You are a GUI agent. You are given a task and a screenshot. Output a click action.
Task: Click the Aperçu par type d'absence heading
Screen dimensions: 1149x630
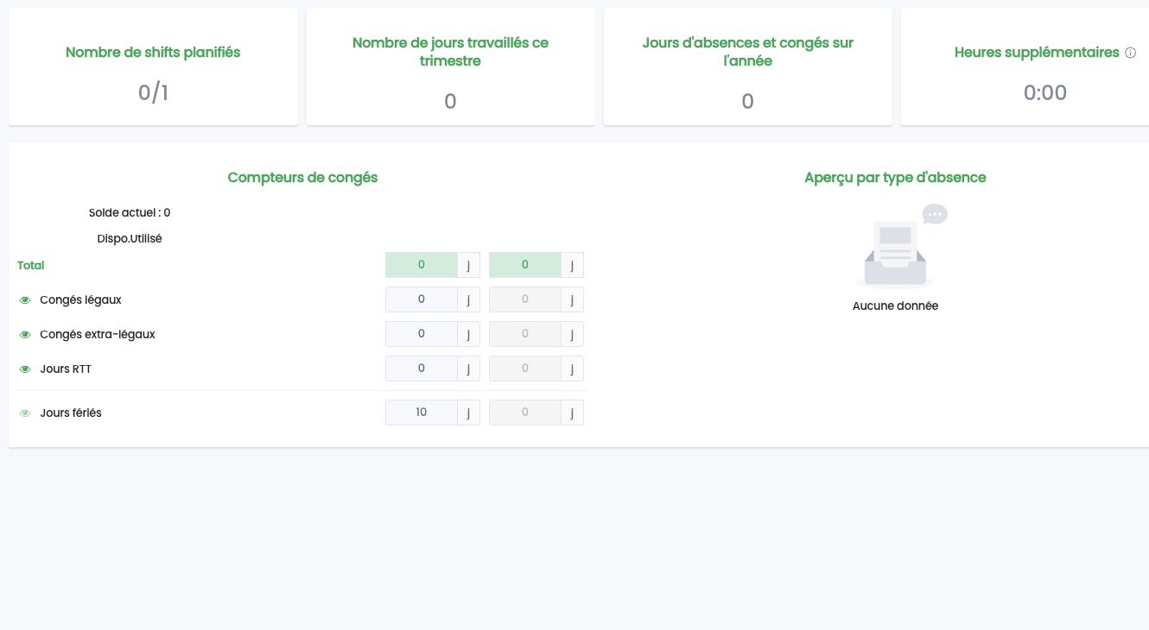[x=895, y=177]
